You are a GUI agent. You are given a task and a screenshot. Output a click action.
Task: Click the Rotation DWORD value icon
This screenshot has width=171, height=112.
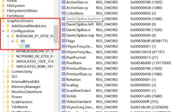pos(63,80)
